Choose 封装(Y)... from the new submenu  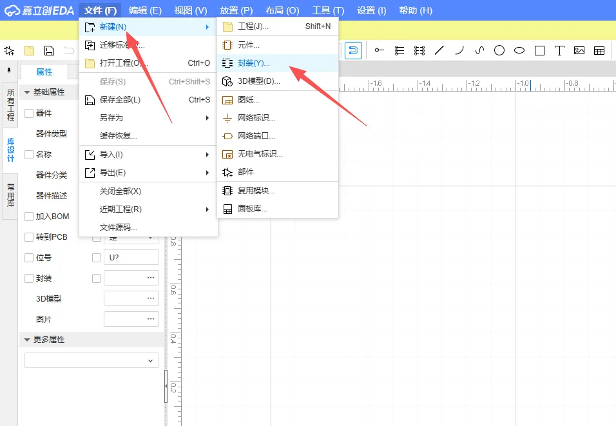coord(277,63)
